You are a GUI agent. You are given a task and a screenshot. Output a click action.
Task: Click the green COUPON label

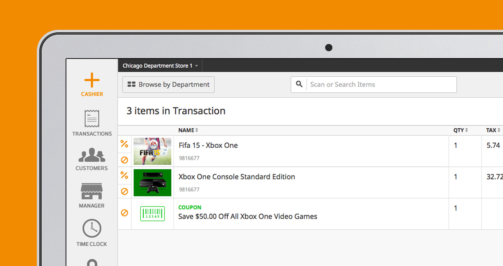pos(190,207)
